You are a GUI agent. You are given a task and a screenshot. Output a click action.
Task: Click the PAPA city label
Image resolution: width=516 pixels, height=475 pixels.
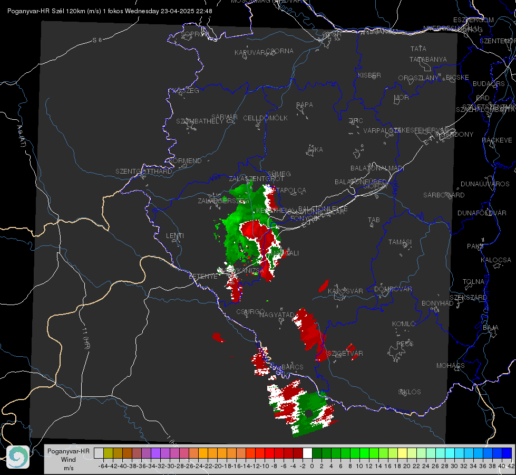click(x=305, y=104)
